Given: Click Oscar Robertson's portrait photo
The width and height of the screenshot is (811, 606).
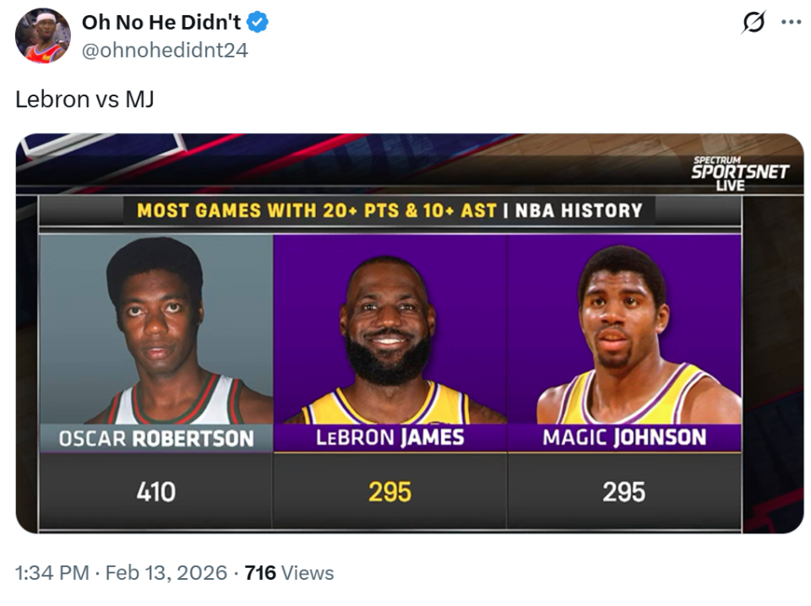Looking at the screenshot, I should click(x=156, y=329).
